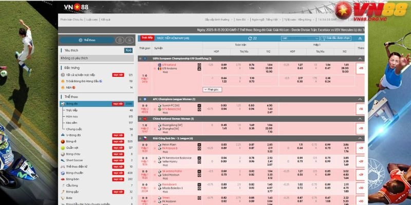Select Short Soccer boot icon
This screenshot has width=411, height=205.
tap(63, 160)
